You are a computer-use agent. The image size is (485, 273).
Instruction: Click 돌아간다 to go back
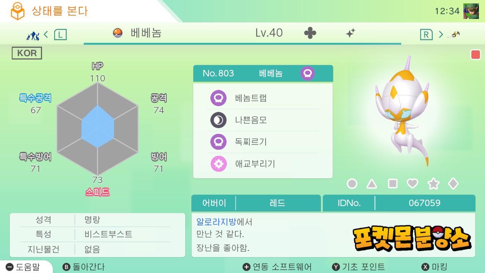coord(84,267)
